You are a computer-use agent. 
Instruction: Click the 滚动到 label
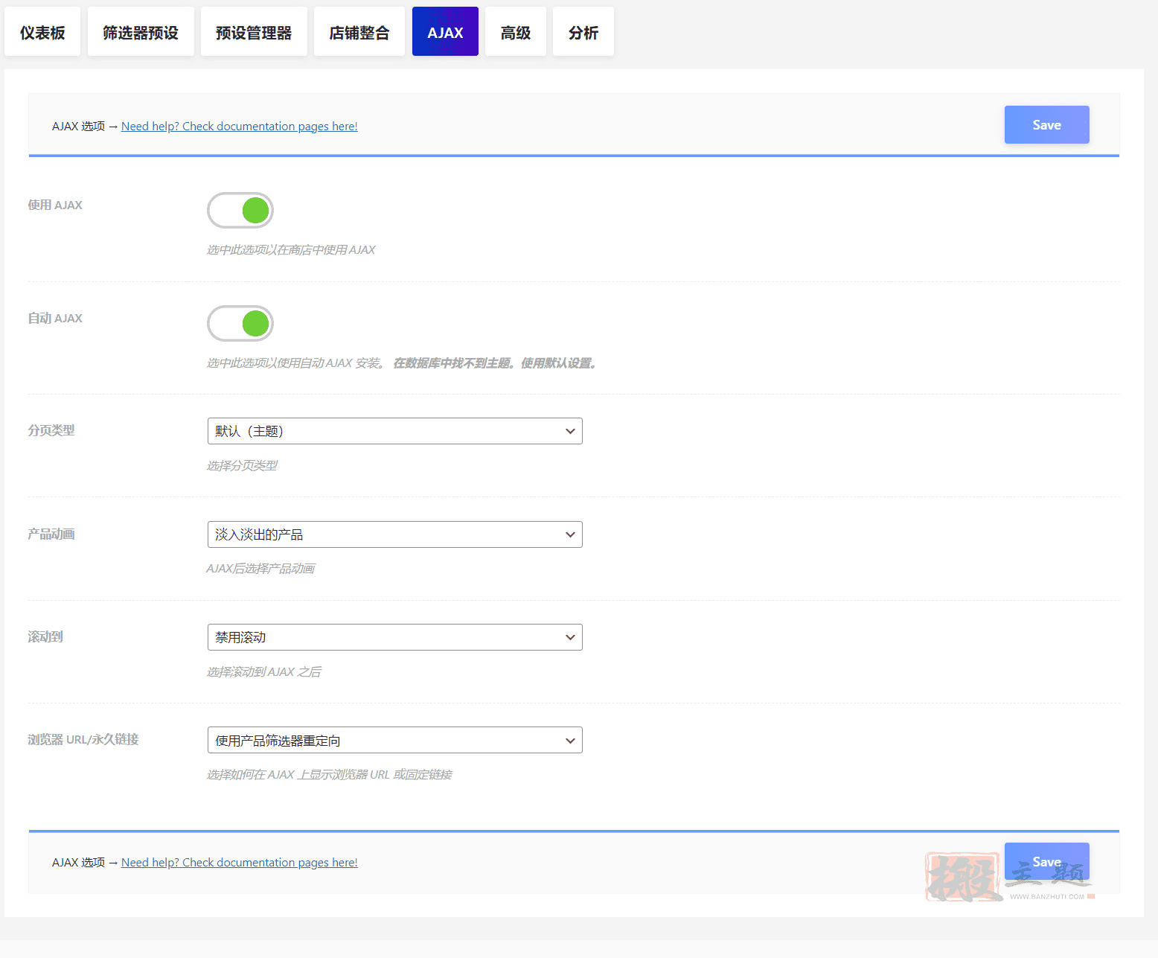45,637
